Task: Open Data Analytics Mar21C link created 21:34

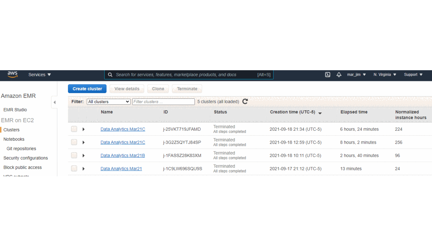Action: tap(123, 129)
